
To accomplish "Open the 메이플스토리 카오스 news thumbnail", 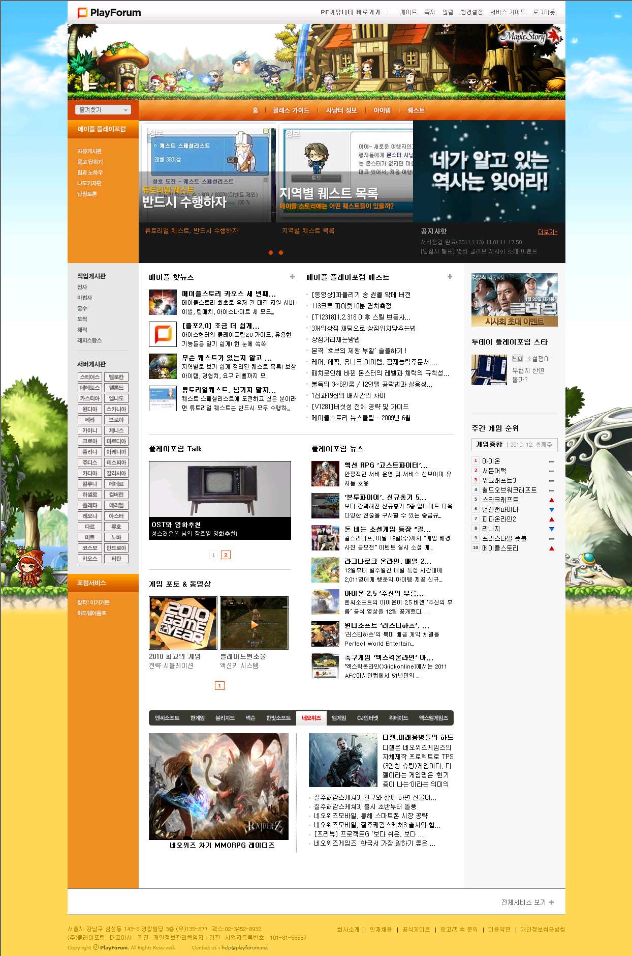I will 163,302.
